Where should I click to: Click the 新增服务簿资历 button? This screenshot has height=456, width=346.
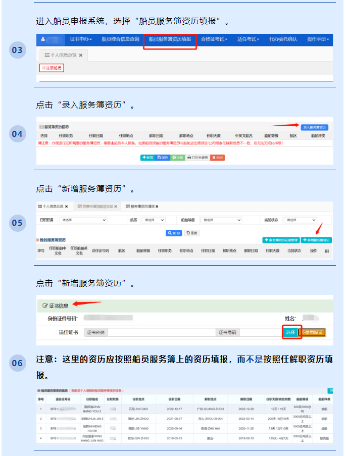pos(316,240)
